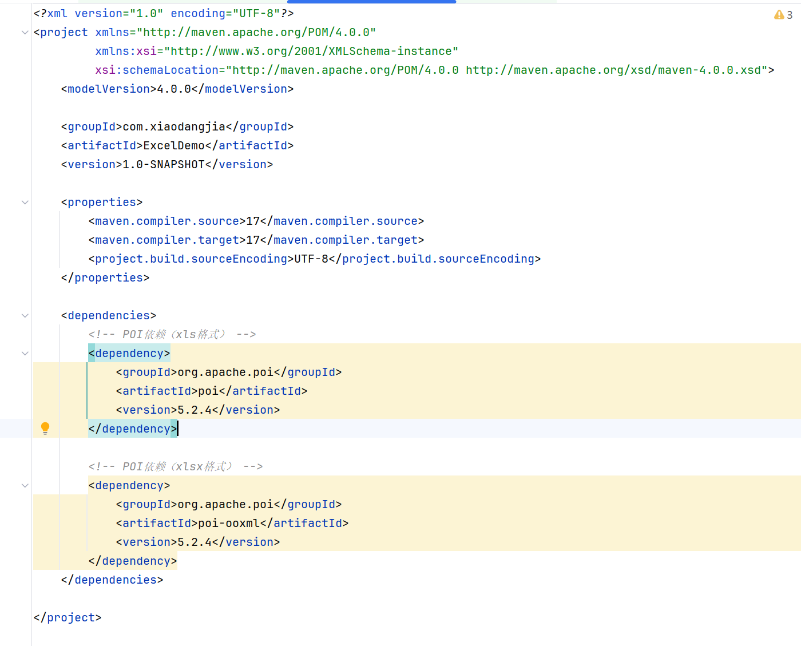Click the closing project tag
The height and width of the screenshot is (646, 801).
coord(68,617)
